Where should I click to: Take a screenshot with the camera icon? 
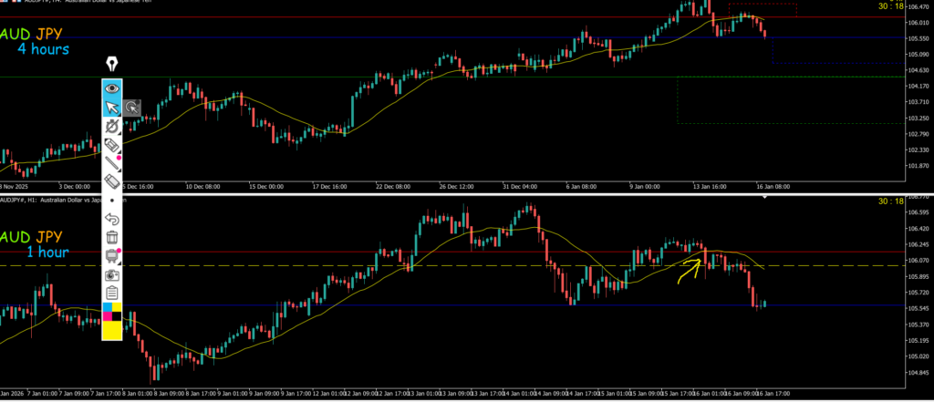pos(112,273)
